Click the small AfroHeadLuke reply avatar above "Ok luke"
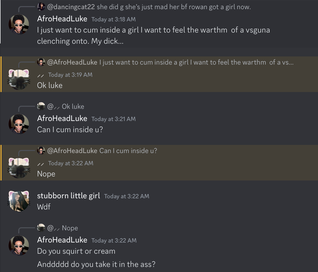This screenshot has height=272, width=318. click(x=41, y=62)
